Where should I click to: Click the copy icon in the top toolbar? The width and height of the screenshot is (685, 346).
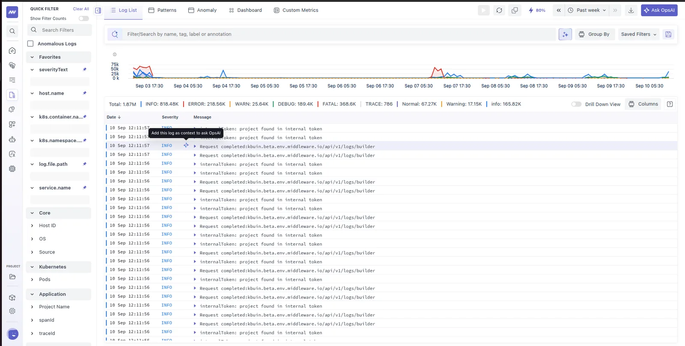tap(515, 10)
